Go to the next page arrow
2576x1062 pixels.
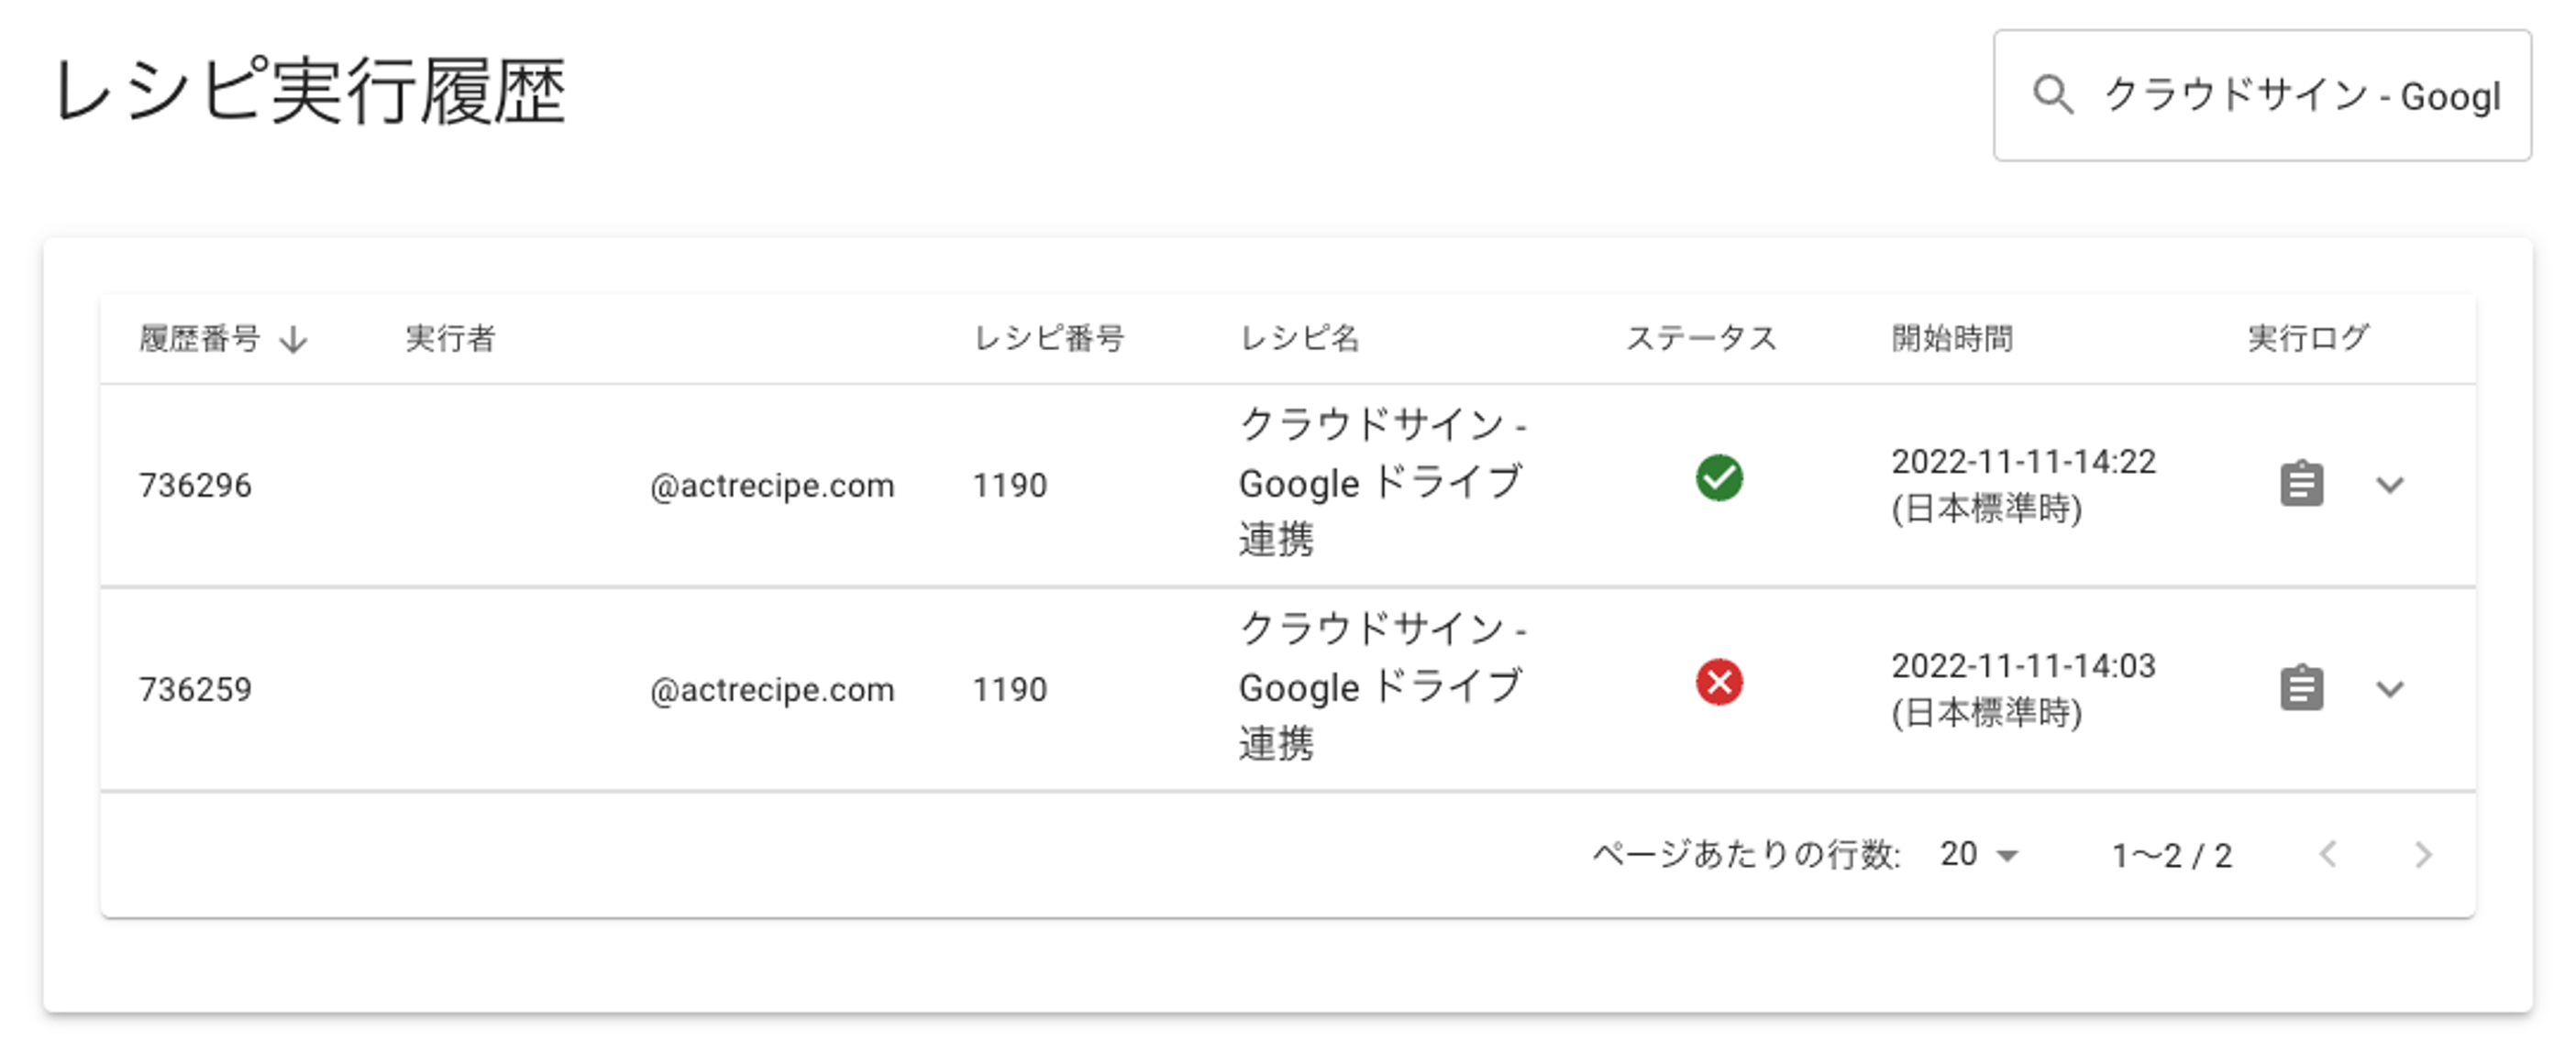[2422, 855]
